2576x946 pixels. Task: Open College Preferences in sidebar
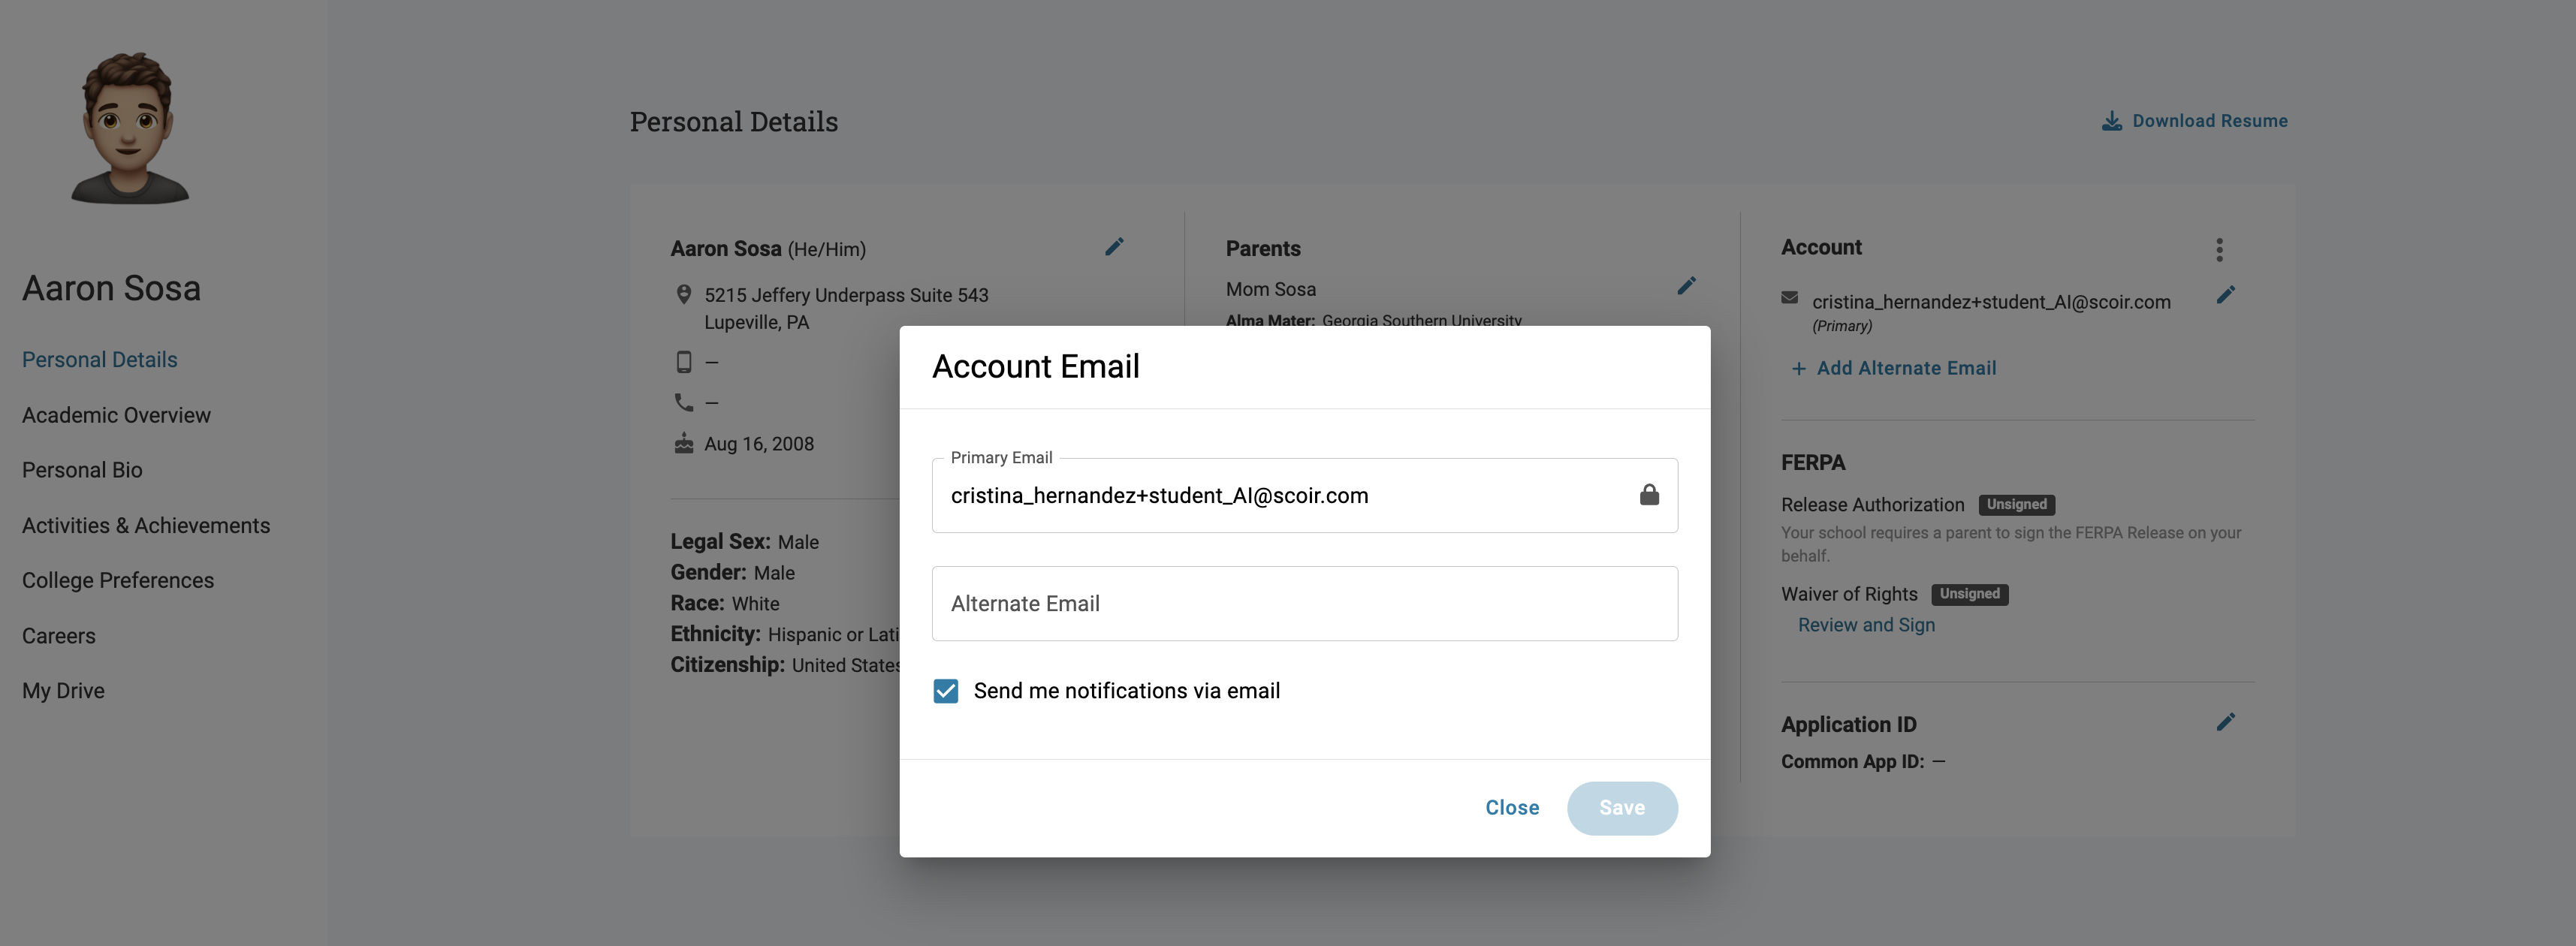pos(118,581)
